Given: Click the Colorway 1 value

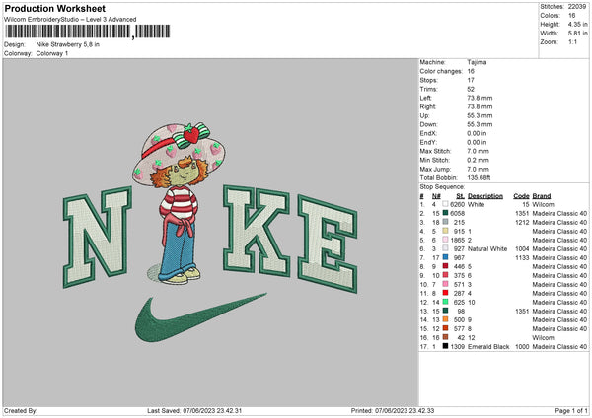Looking at the screenshot, I should (52, 53).
